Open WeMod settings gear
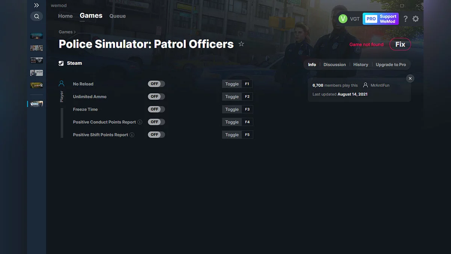 click(x=416, y=18)
